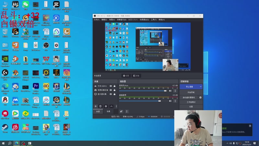Mute the 桌面音频 channel speaker
Screen dimensions: 259x146
(170, 101)
